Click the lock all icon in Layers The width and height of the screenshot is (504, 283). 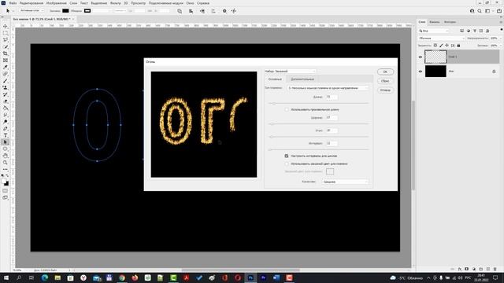(458, 46)
